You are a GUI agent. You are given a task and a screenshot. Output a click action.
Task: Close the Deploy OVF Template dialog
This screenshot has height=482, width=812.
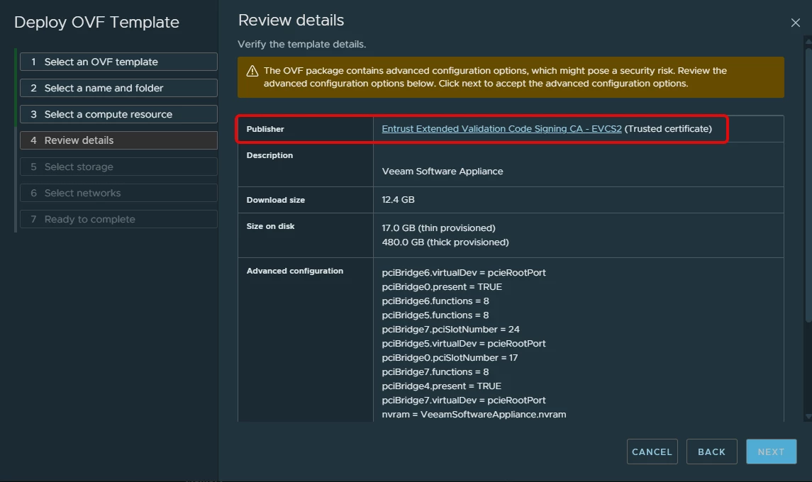[796, 23]
